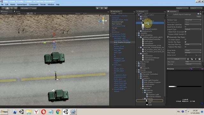Open the Layout dropdown showing 2 by 3
This screenshot has height=115, width=204.
(x=196, y=8)
